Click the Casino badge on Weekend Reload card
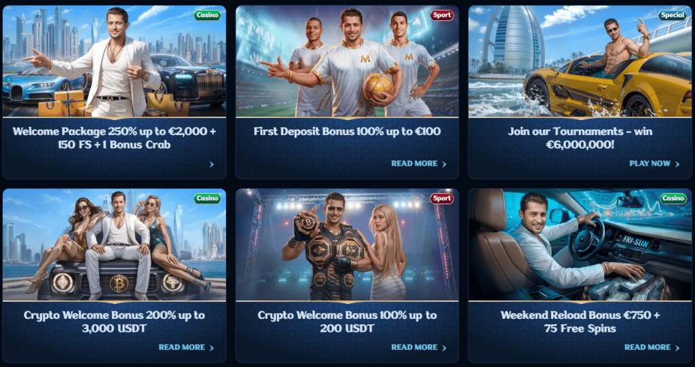This screenshot has width=695, height=367. tap(673, 199)
